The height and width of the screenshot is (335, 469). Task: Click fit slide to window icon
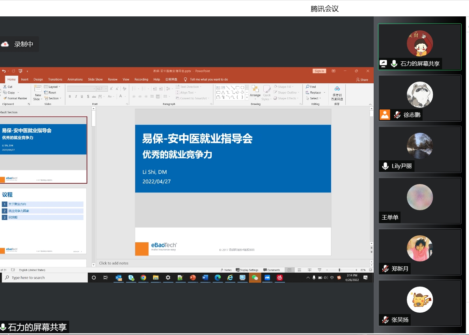point(371,270)
